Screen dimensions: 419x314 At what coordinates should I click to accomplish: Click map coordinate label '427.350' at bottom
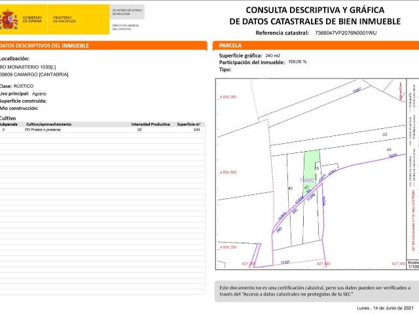399,264
